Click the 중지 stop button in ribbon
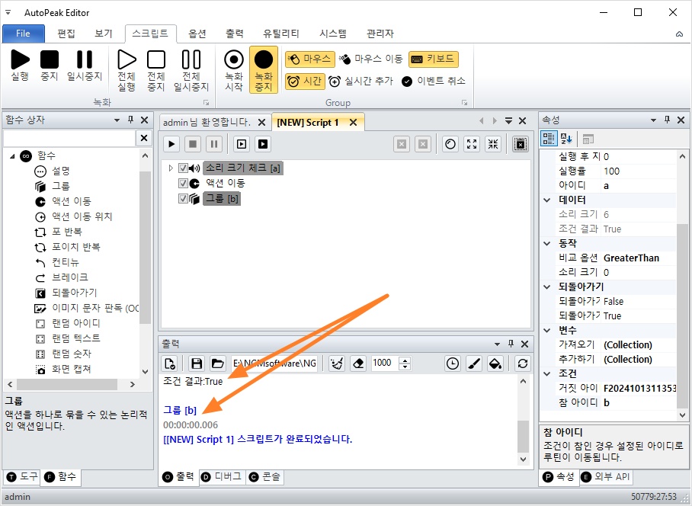This screenshot has width=692, height=506. pyautogui.click(x=50, y=66)
